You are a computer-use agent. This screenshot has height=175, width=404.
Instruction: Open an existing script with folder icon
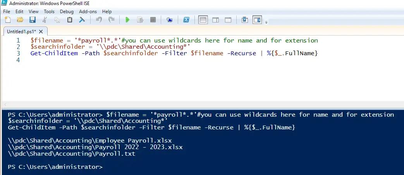[x=20, y=20]
